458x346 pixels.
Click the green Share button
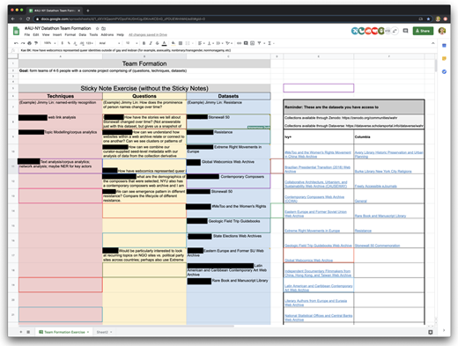click(423, 31)
